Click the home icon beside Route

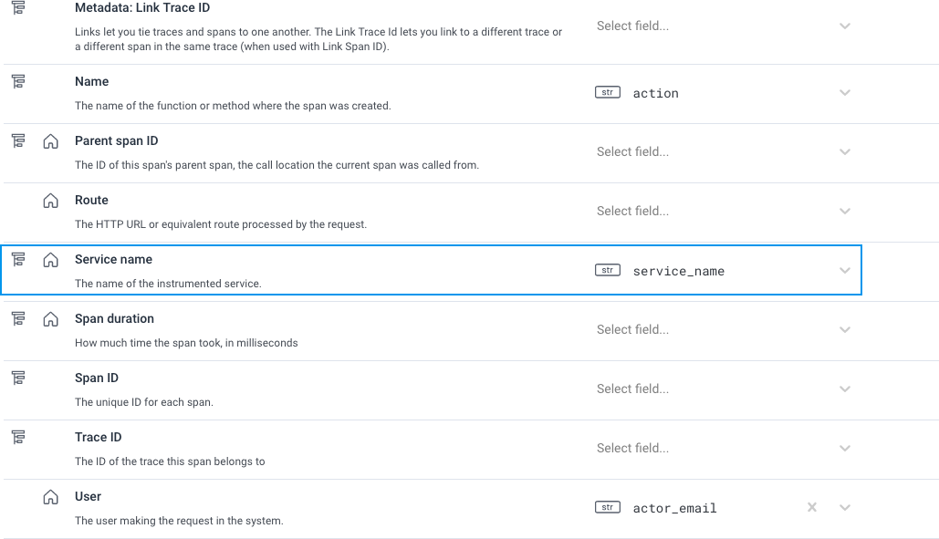[50, 200]
